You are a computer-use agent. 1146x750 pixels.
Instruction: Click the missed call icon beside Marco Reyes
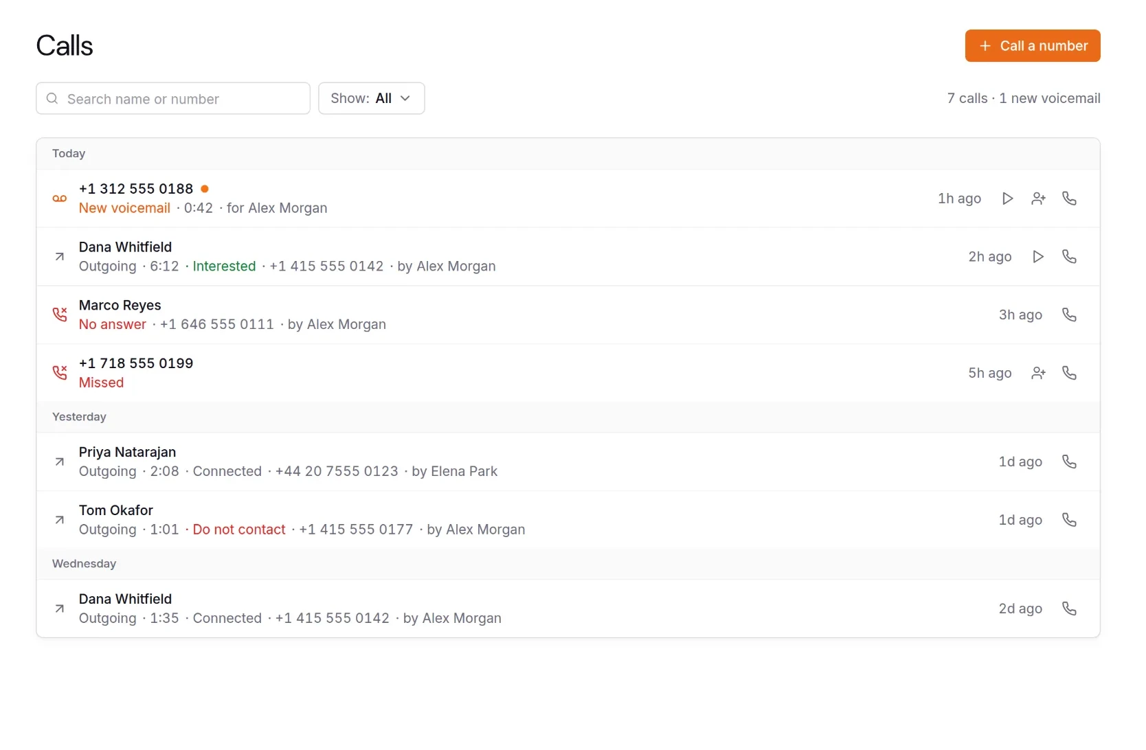[x=60, y=315]
